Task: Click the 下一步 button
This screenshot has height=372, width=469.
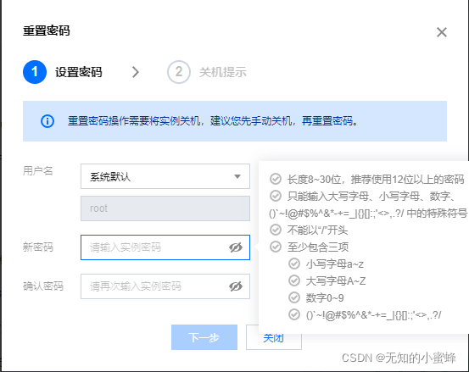Action: click(204, 337)
